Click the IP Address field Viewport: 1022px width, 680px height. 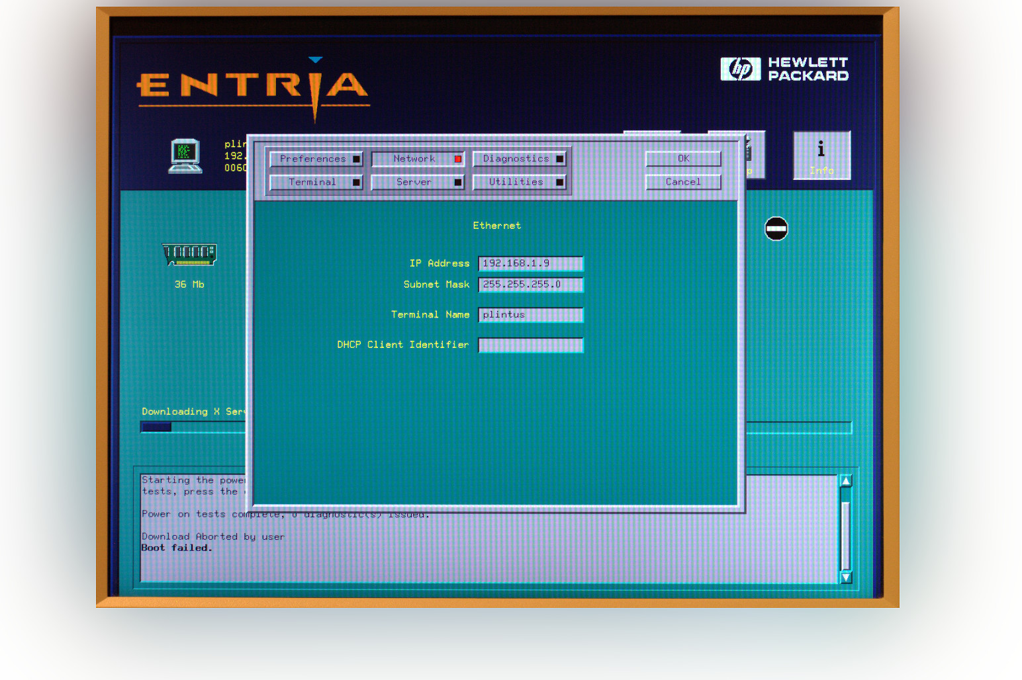530,263
